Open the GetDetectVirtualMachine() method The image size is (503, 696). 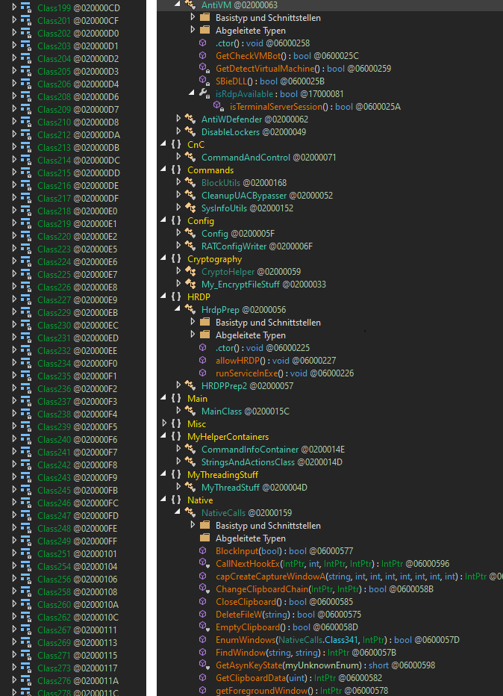pos(269,69)
